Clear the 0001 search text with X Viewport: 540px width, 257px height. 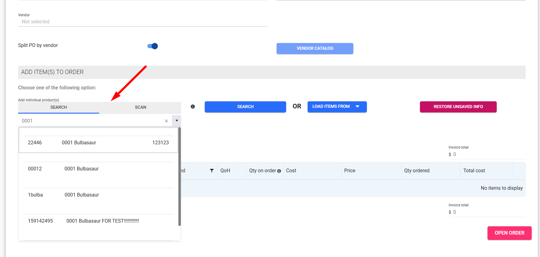point(166,121)
